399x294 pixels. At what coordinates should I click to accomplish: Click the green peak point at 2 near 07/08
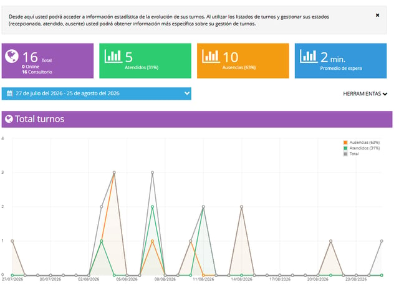point(152,207)
